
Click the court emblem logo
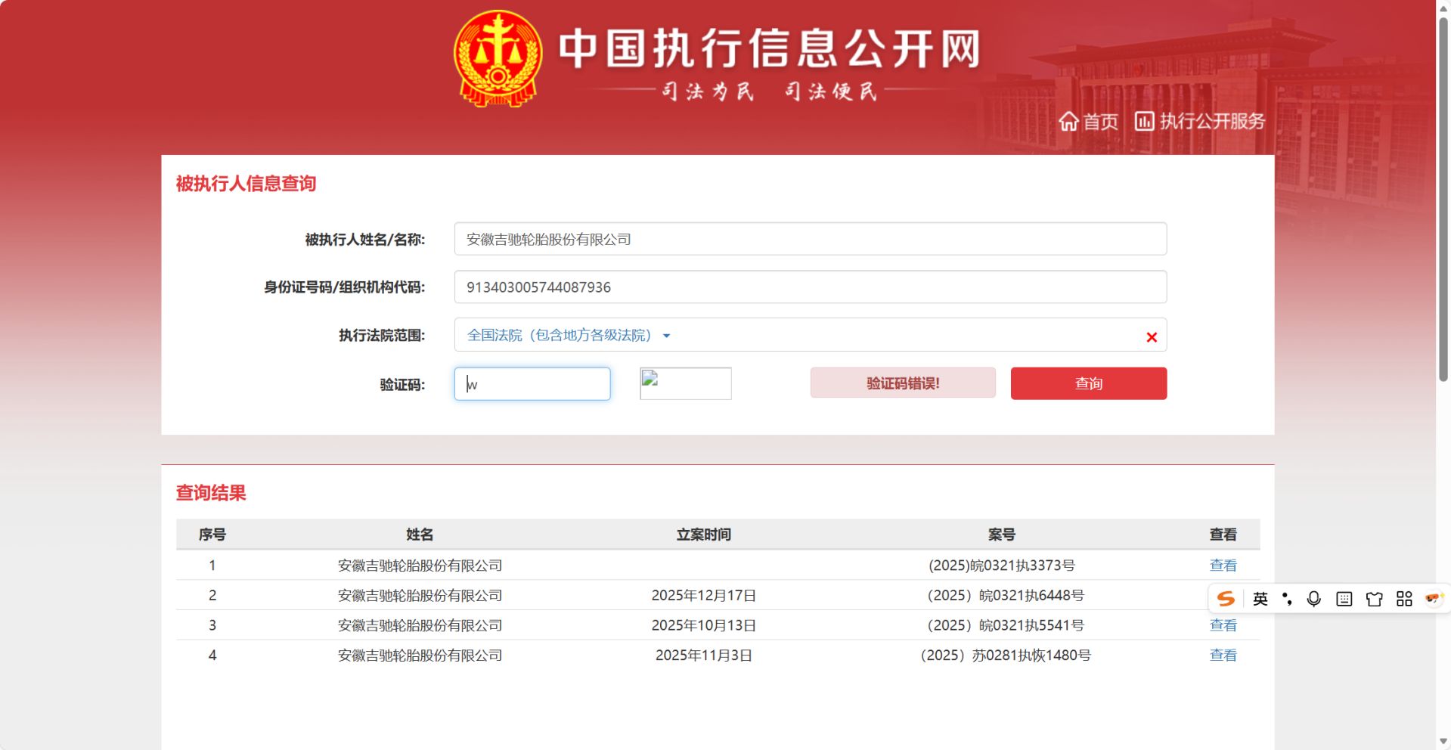pyautogui.click(x=498, y=58)
